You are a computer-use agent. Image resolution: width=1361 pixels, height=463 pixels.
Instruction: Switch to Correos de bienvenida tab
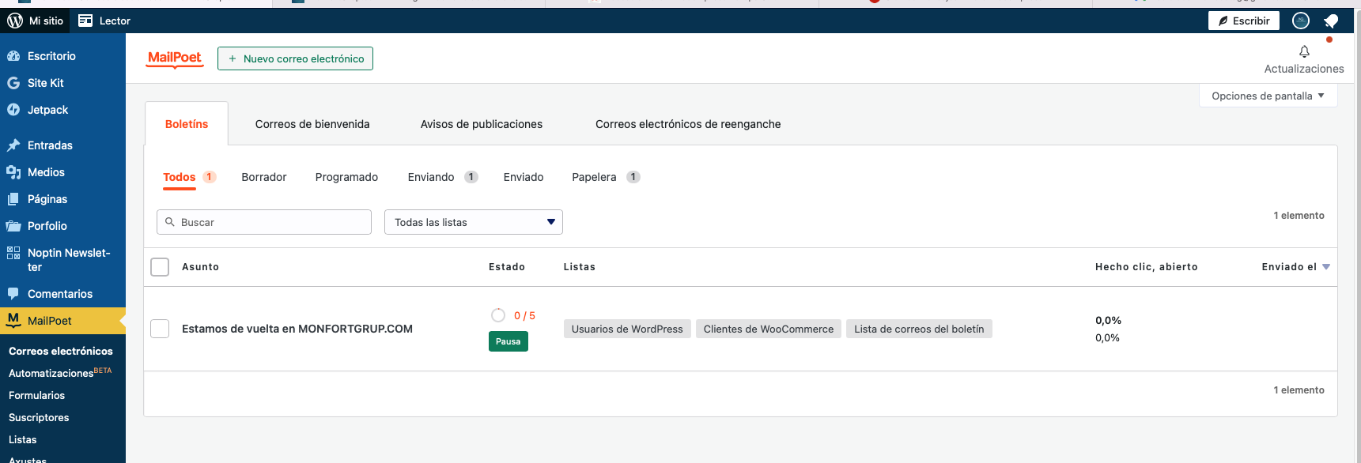312,124
